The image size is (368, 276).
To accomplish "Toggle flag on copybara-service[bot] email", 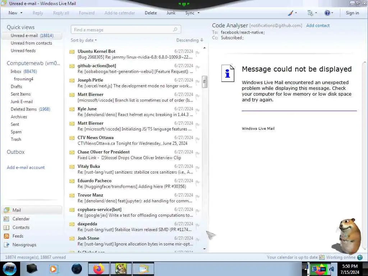I will 197,211.
